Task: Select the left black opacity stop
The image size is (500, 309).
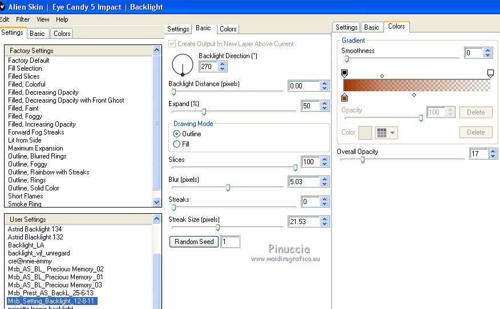Action: pos(344,74)
